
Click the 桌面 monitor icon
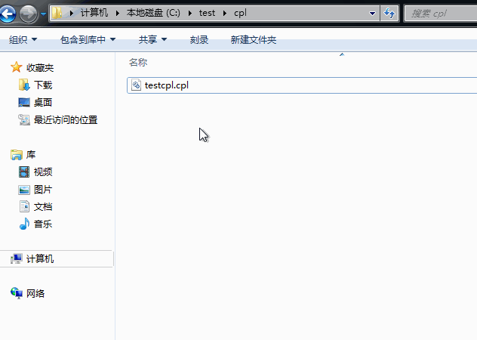(24, 102)
